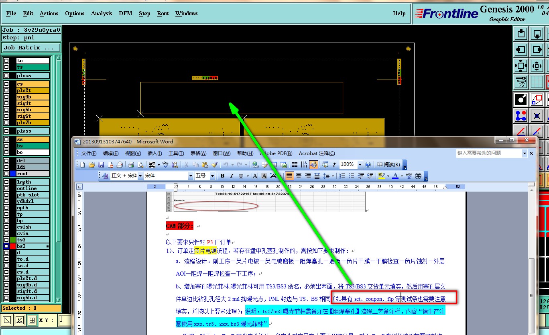This screenshot has height=335, width=549.
Task: Click the 阅读(R) reading button
Action: (388, 165)
